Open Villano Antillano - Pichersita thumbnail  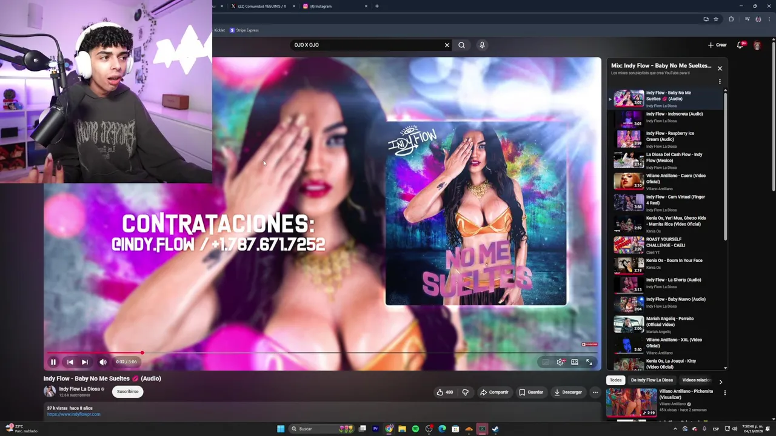tap(632, 403)
